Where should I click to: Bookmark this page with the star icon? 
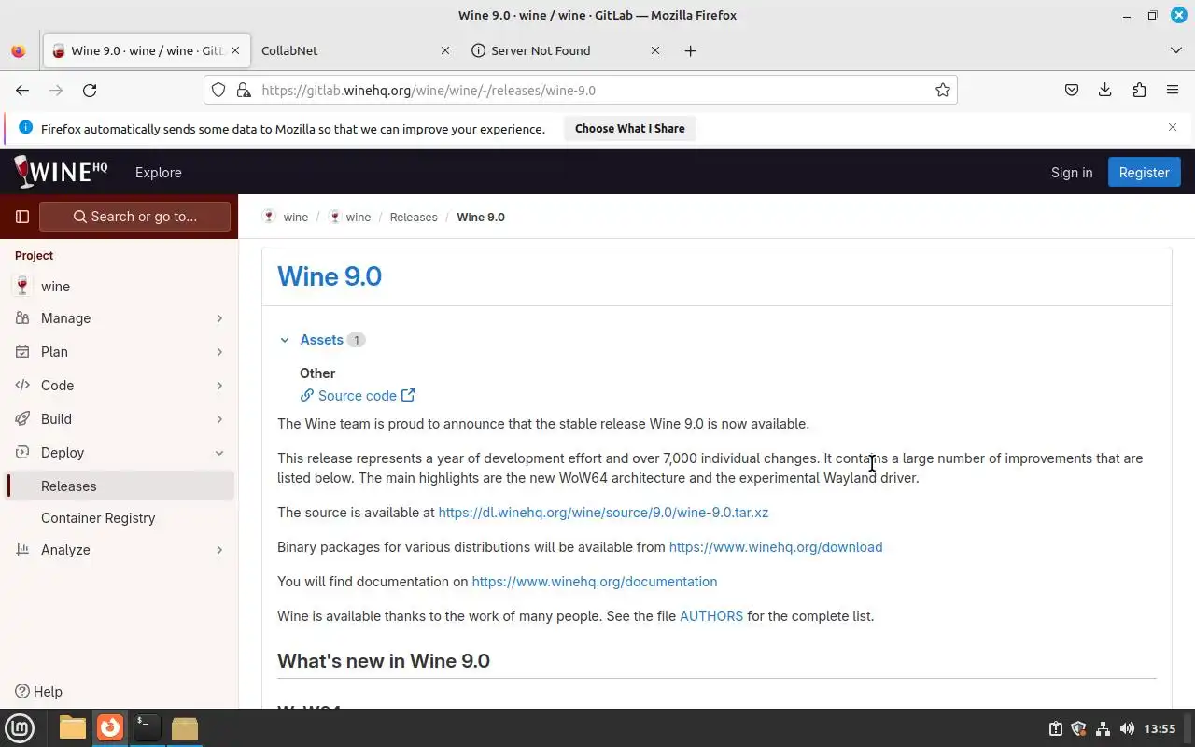click(943, 90)
